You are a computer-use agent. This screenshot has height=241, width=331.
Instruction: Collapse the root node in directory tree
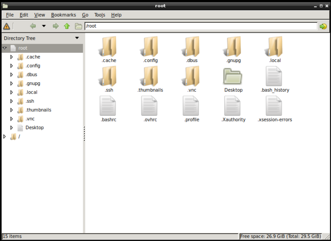click(x=5, y=48)
